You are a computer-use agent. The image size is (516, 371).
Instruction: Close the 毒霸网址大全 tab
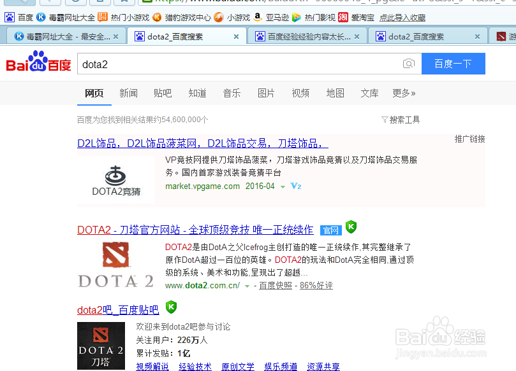(x=115, y=37)
